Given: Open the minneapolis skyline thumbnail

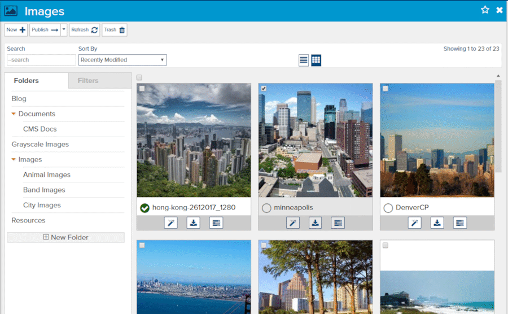Looking at the screenshot, I should (316, 140).
